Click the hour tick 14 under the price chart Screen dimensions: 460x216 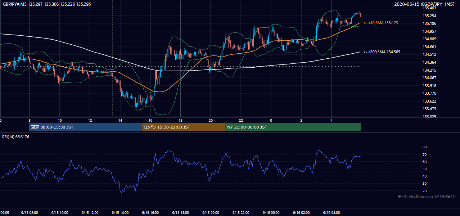120,120
